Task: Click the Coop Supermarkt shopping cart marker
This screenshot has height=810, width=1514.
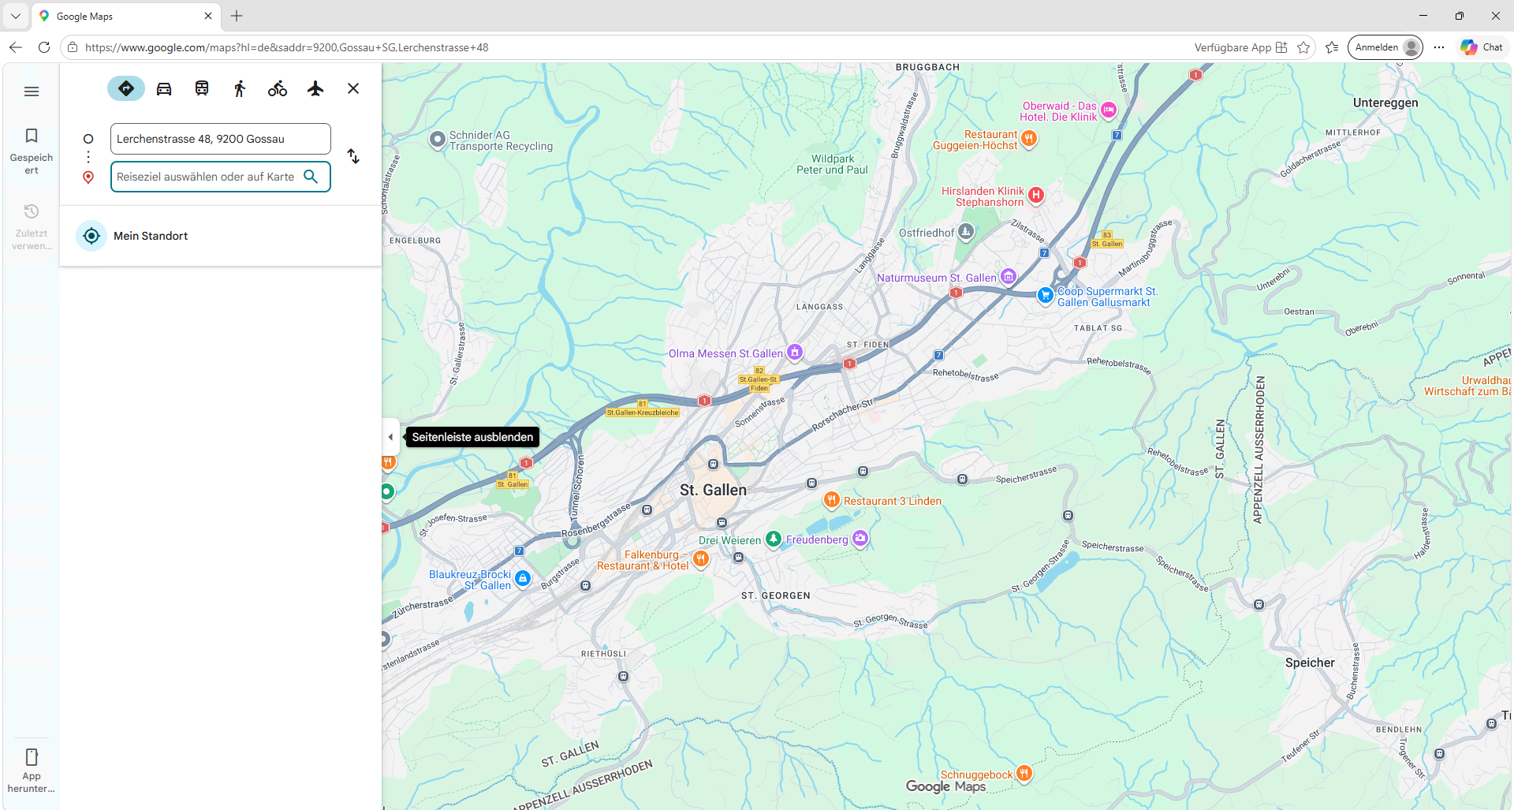Action: [x=1046, y=296]
